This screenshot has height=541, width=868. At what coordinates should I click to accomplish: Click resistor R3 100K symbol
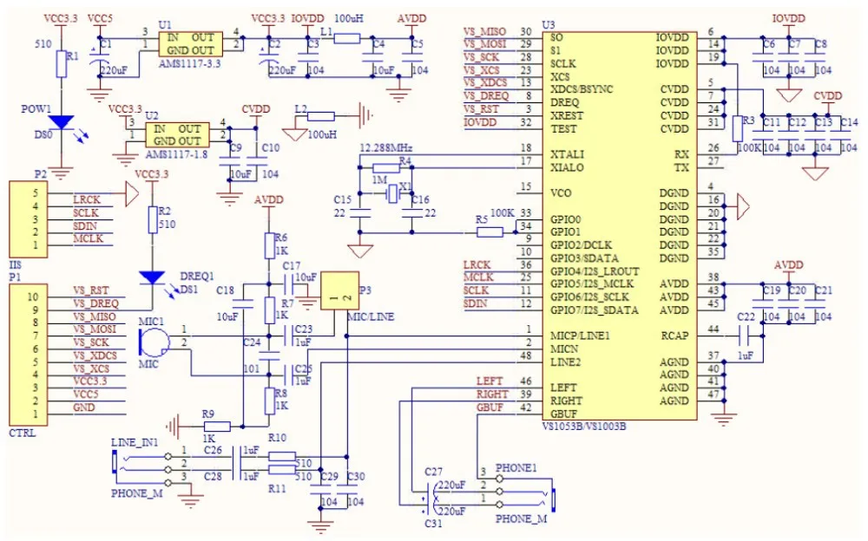tap(737, 129)
